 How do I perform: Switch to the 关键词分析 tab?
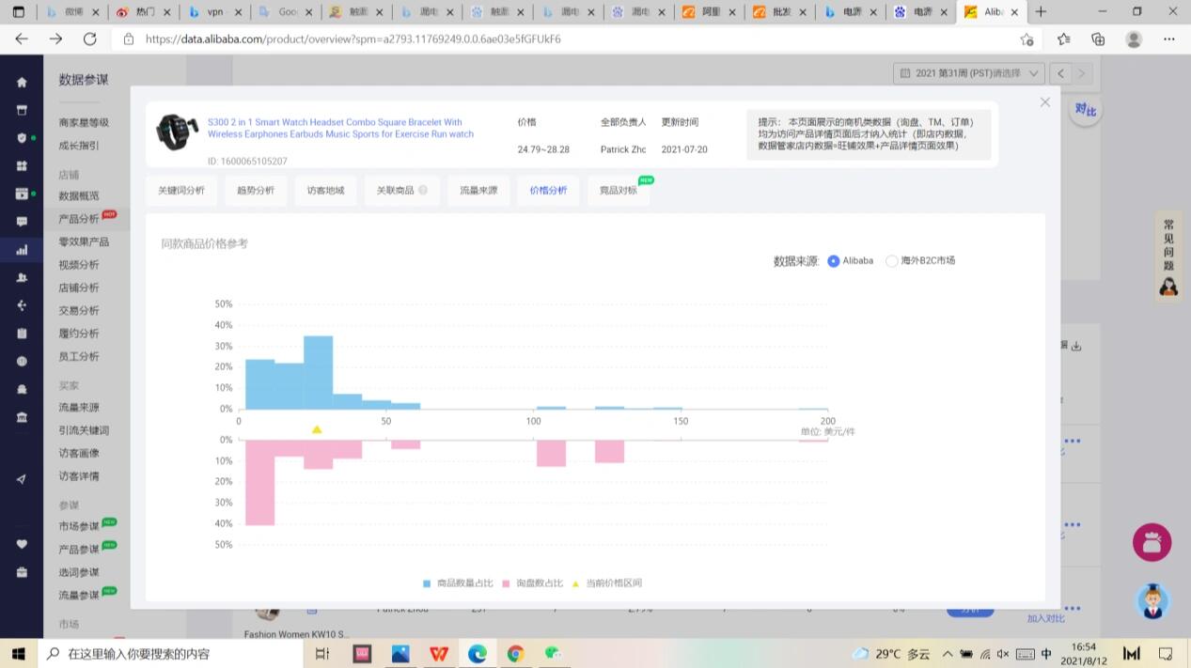pyautogui.click(x=181, y=191)
